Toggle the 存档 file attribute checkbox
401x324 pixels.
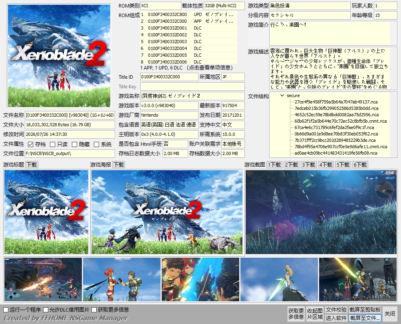pyautogui.click(x=31, y=145)
